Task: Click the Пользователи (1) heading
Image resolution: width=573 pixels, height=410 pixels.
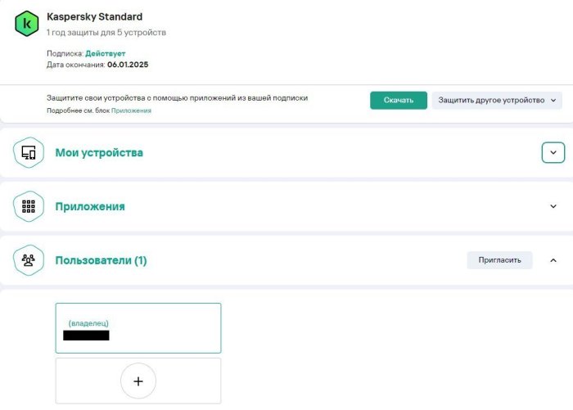Action: click(101, 260)
